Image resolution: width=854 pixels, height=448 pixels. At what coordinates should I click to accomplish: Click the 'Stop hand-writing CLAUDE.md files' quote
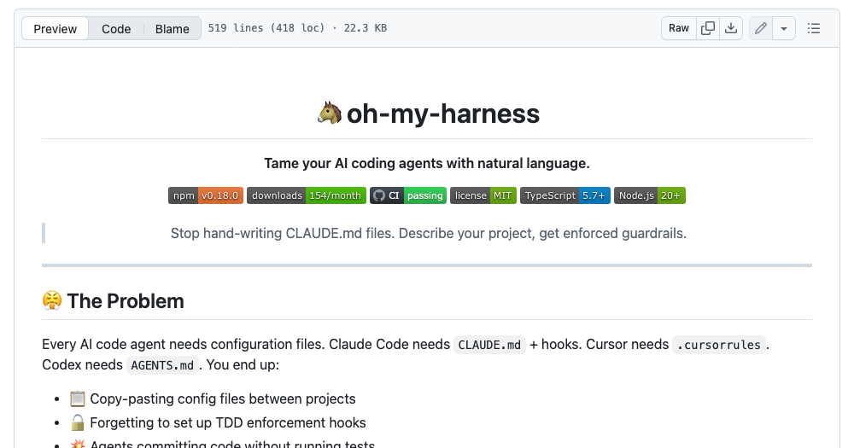click(428, 233)
